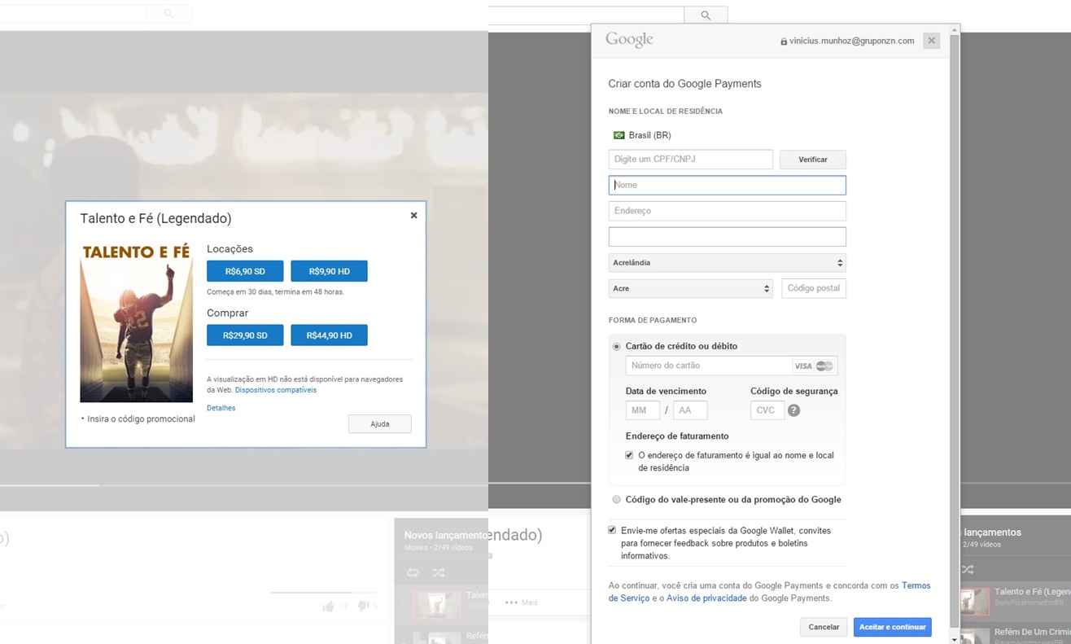Screen dimensions: 1071x644
Task: Click the Google logo in the payments dialog
Action: tap(629, 40)
